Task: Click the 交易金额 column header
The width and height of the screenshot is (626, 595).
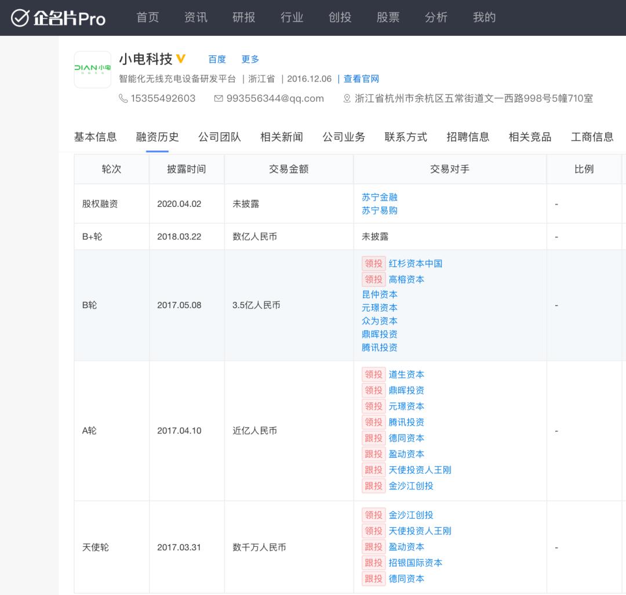Action: coord(289,169)
